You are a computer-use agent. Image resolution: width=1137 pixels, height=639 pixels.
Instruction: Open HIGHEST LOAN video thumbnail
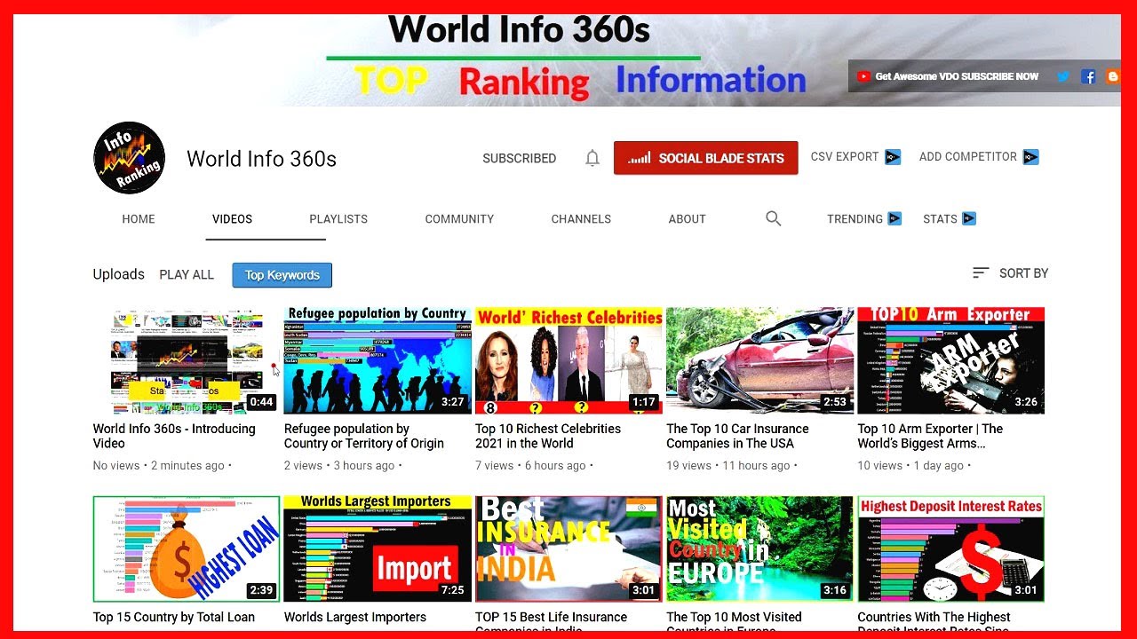(187, 549)
